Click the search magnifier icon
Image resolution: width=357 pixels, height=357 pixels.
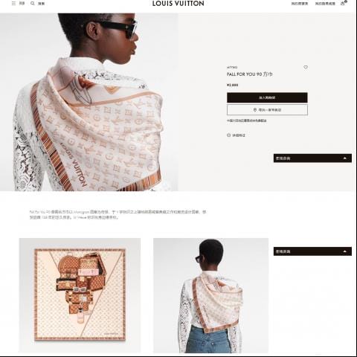point(33,4)
